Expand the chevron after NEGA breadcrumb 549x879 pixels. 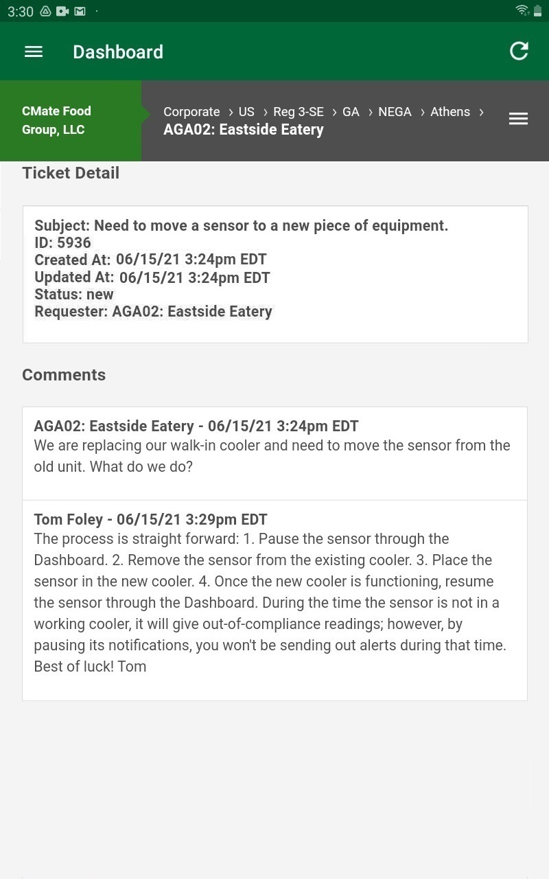point(422,112)
